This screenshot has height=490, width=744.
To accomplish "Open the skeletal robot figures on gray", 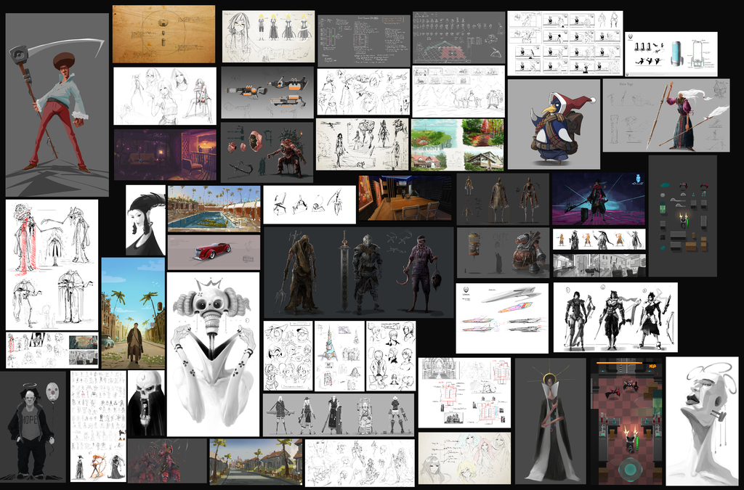I will click(503, 199).
